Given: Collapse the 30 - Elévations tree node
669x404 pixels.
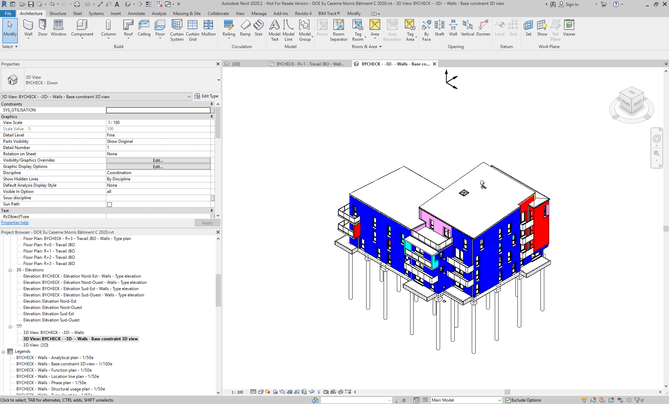Looking at the screenshot, I should coord(10,270).
